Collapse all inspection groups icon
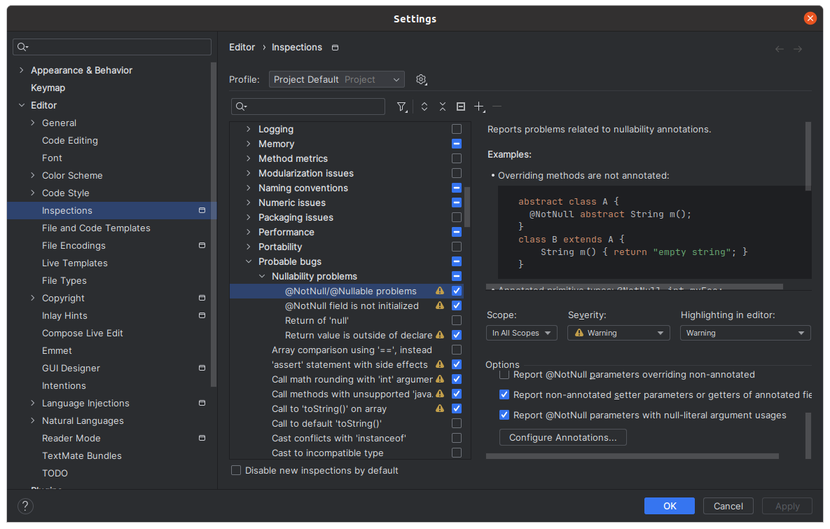The width and height of the screenshot is (830, 529). [442, 106]
